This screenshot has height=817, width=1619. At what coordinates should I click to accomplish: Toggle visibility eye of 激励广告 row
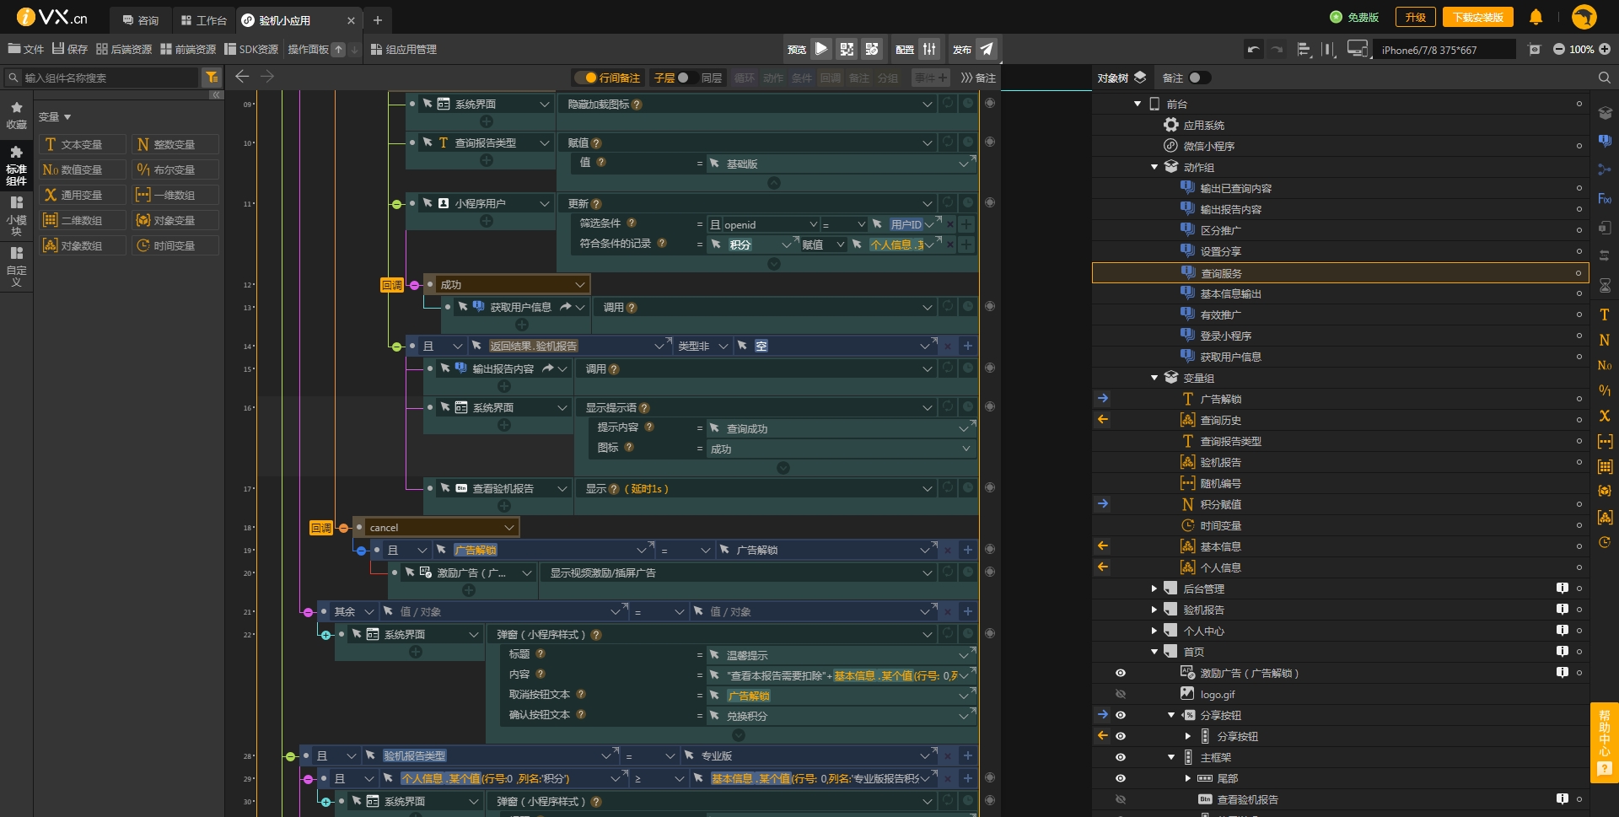tap(1121, 673)
